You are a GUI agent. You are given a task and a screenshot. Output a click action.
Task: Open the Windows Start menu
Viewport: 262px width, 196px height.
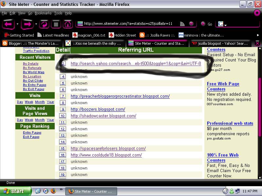click(x=15, y=191)
